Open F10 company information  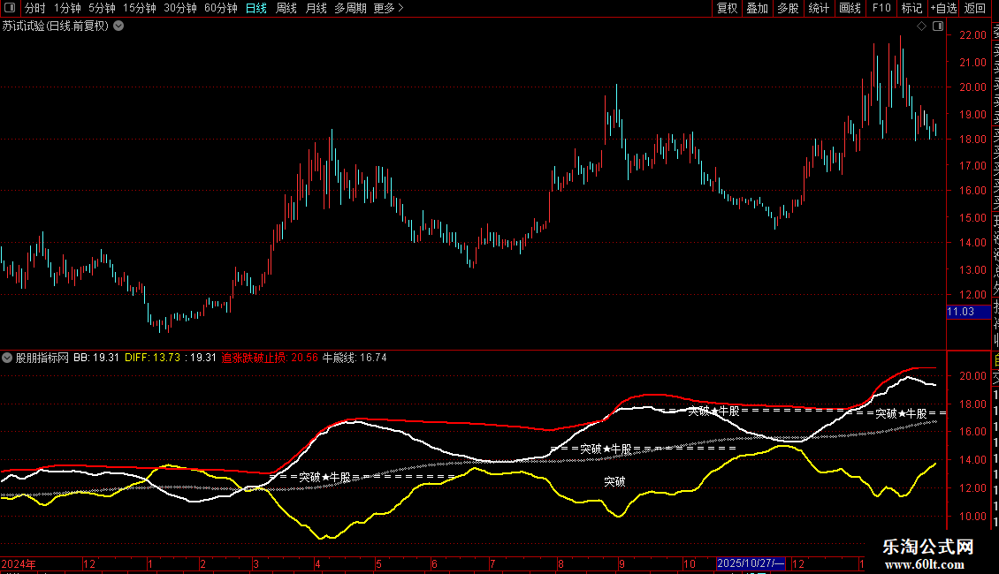(x=881, y=8)
